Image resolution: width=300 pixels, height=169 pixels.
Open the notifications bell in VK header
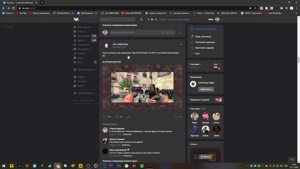click(141, 20)
